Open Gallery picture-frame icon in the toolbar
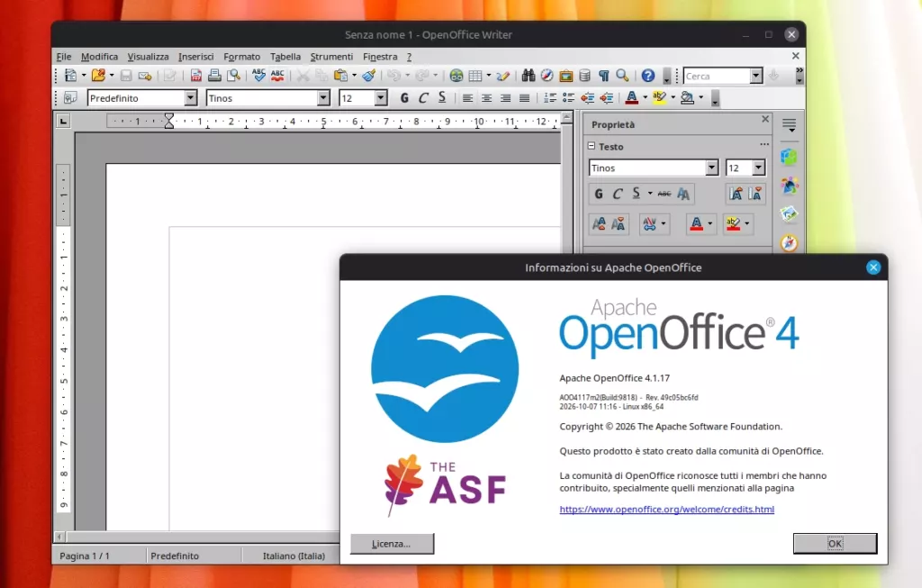The width and height of the screenshot is (922, 588). coord(565,76)
